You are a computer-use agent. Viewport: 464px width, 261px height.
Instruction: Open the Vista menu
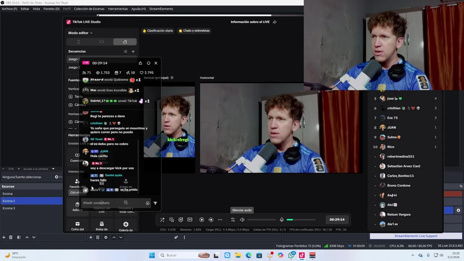[x=36, y=9]
